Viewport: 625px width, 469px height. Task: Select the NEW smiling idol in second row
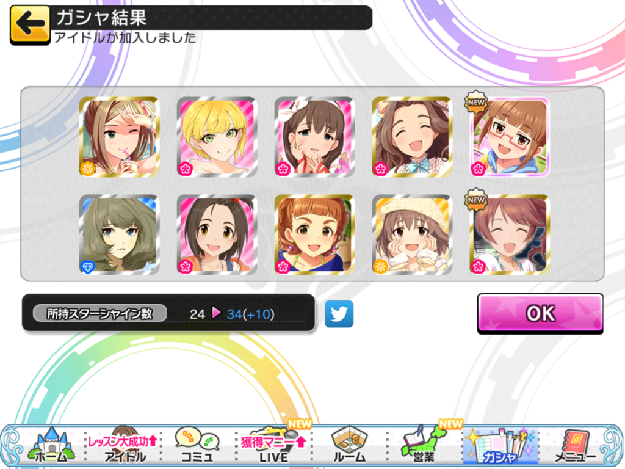coord(510,234)
